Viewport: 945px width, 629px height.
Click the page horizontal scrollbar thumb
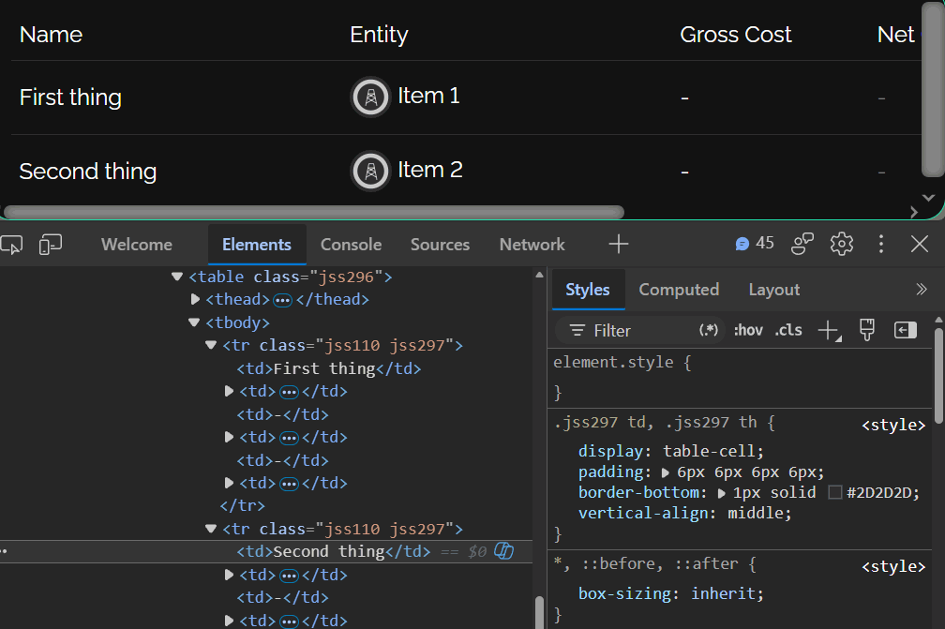(313, 212)
